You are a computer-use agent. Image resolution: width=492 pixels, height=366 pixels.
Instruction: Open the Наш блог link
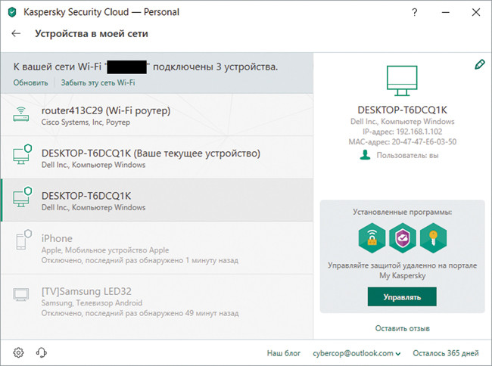pos(284,353)
